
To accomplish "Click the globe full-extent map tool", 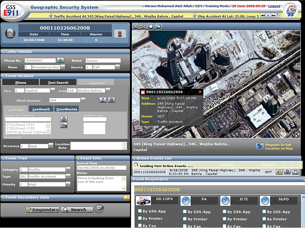I will pyautogui.click(x=158, y=26).
